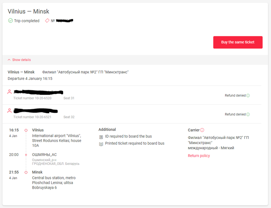Click the Minsk arrival stop marker
271x208 pixels.
click(26, 172)
